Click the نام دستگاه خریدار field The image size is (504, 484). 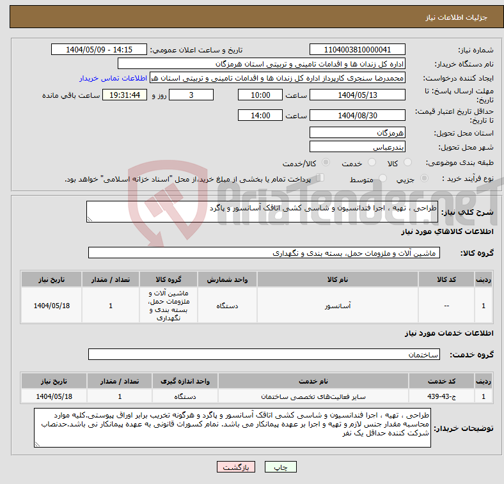point(262,64)
